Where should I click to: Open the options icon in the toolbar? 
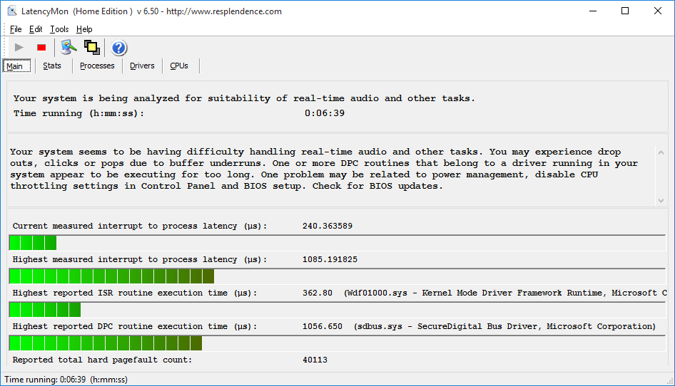[x=68, y=47]
